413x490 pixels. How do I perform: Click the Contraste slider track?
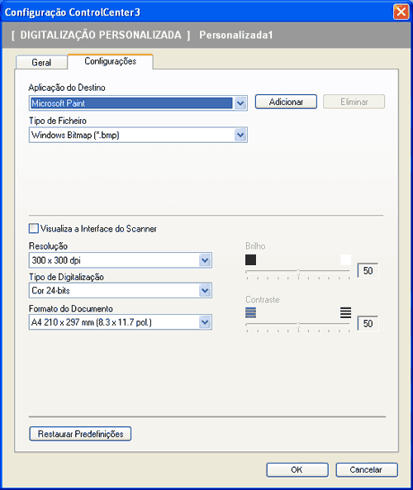pos(297,325)
